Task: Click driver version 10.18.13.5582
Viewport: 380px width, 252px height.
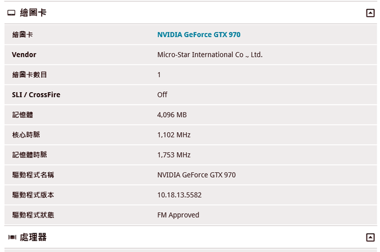Action: pos(179,195)
